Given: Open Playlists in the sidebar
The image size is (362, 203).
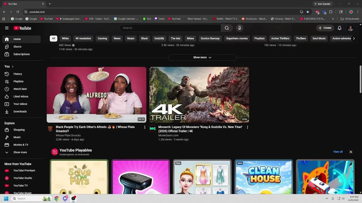Looking at the screenshot, I should (x=22, y=81).
